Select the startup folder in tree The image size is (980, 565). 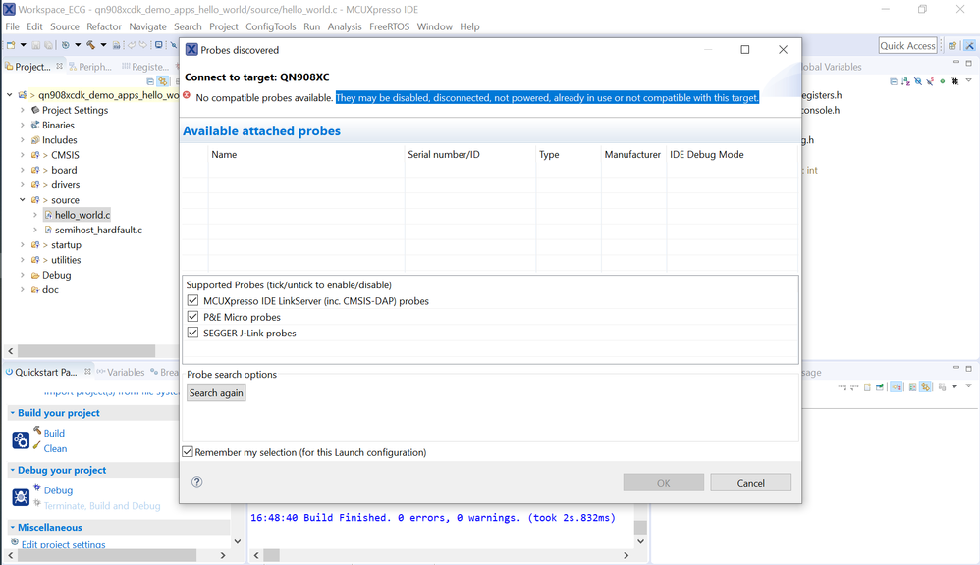[66, 244]
